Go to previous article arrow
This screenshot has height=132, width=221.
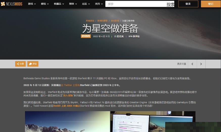(x=192, y=64)
